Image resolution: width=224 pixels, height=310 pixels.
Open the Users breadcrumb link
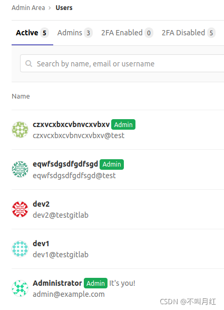pyautogui.click(x=64, y=8)
